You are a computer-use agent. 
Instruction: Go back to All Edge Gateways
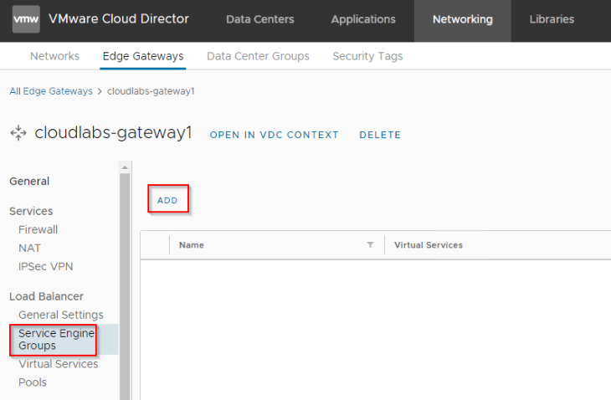click(51, 91)
